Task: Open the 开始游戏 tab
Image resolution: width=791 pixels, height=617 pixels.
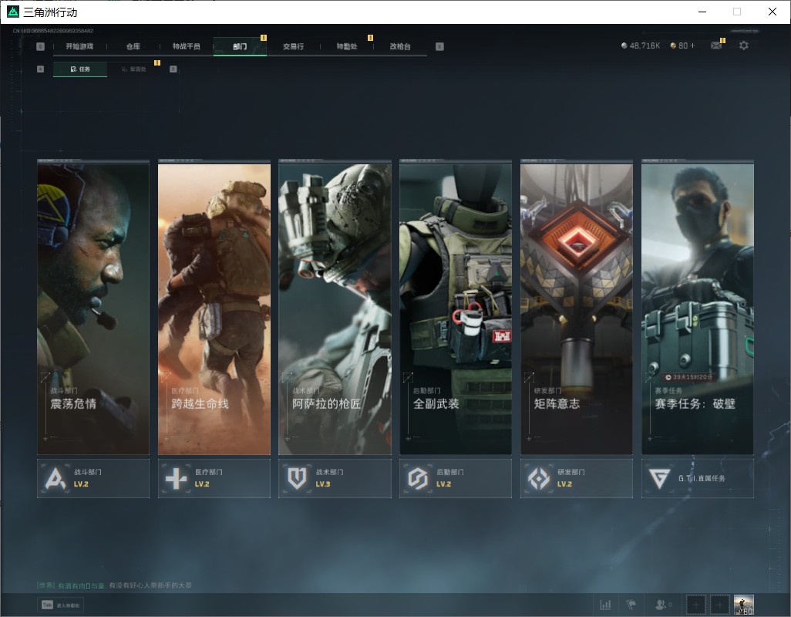Action: pos(79,46)
